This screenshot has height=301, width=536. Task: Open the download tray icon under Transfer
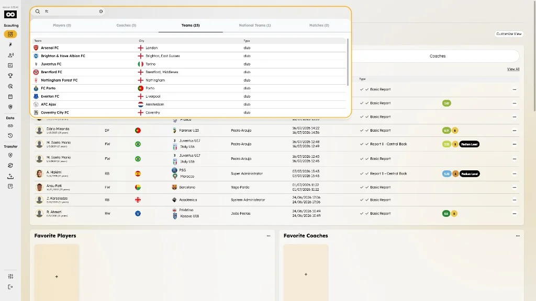click(x=10, y=176)
